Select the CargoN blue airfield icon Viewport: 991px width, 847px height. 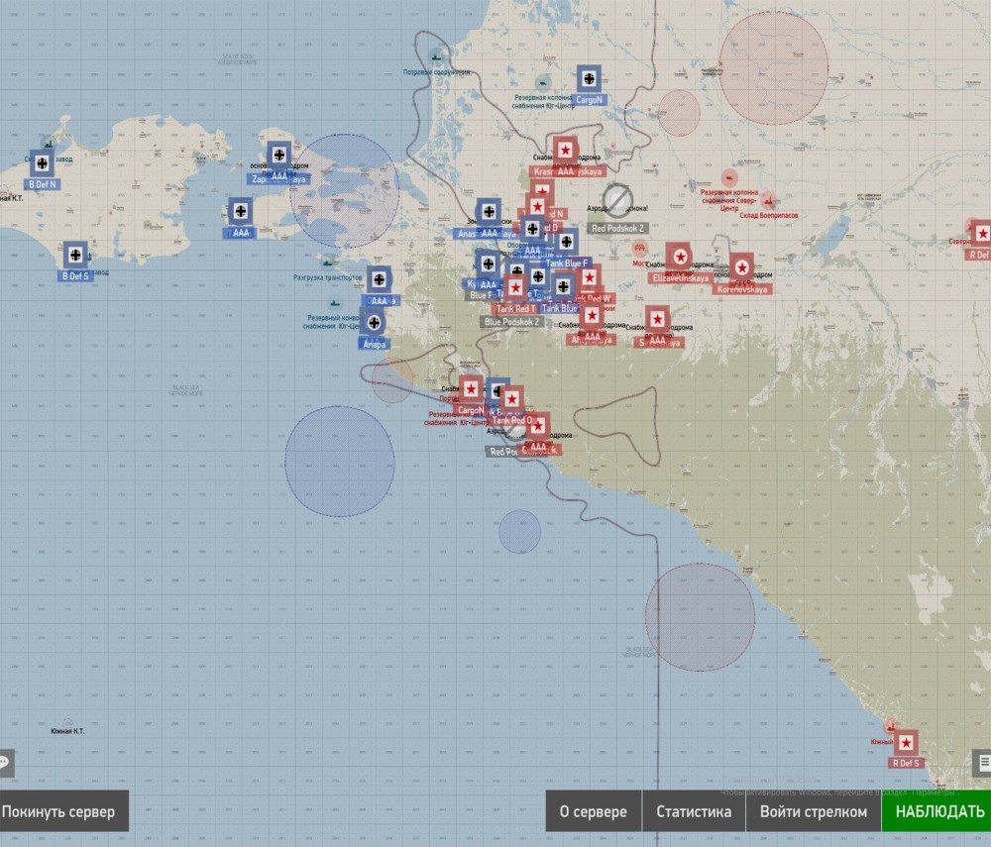tap(589, 79)
